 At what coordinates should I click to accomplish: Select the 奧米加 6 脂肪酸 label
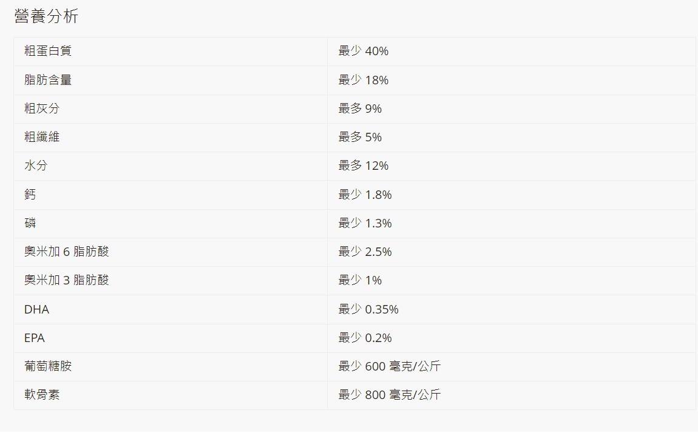(x=67, y=252)
